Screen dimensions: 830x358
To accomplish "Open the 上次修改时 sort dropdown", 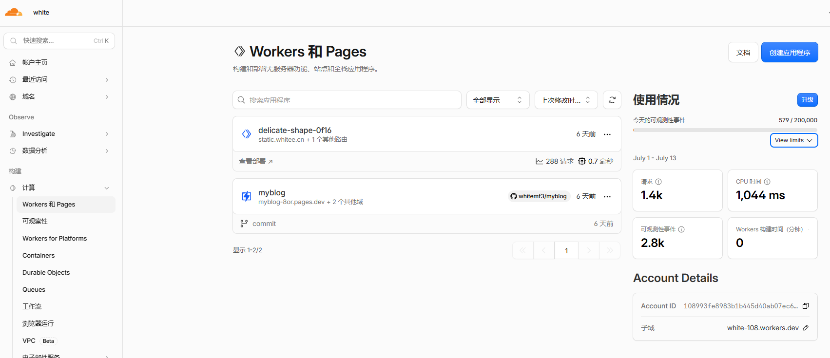I will [x=566, y=100].
